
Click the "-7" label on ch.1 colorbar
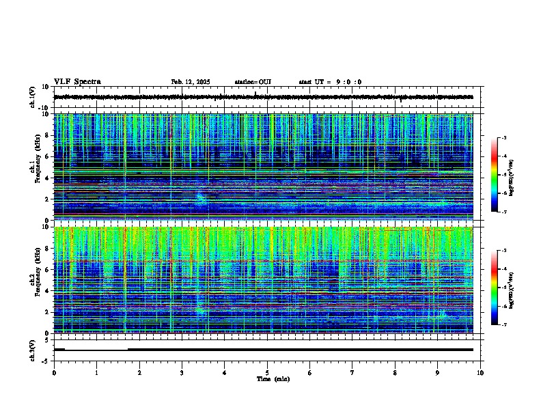(504, 212)
